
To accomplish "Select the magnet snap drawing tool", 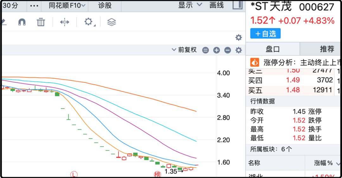I will [x=22, y=22].
